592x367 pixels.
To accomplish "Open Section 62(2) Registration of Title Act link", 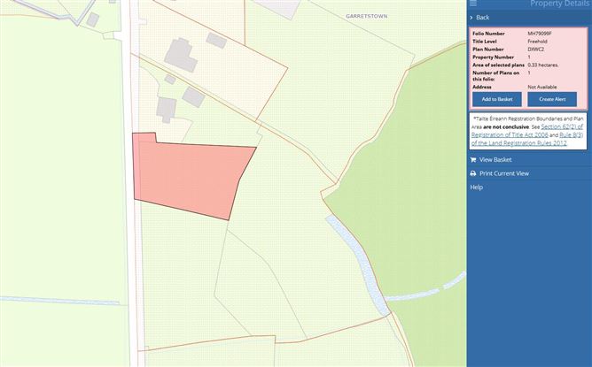I will (x=527, y=131).
